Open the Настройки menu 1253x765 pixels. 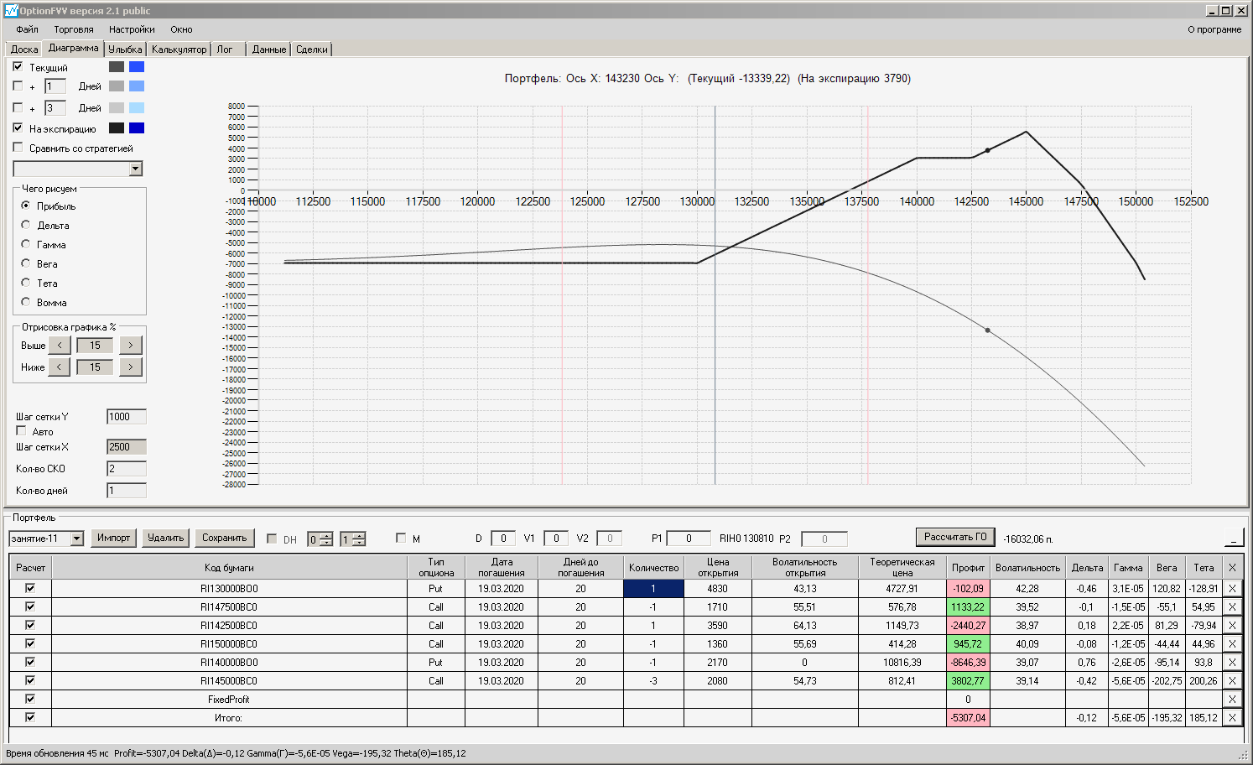coord(132,29)
